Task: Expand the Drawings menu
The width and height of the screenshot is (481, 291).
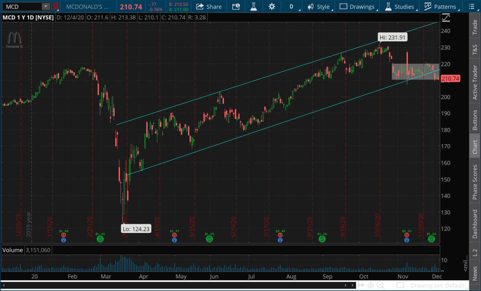Action: [x=359, y=7]
